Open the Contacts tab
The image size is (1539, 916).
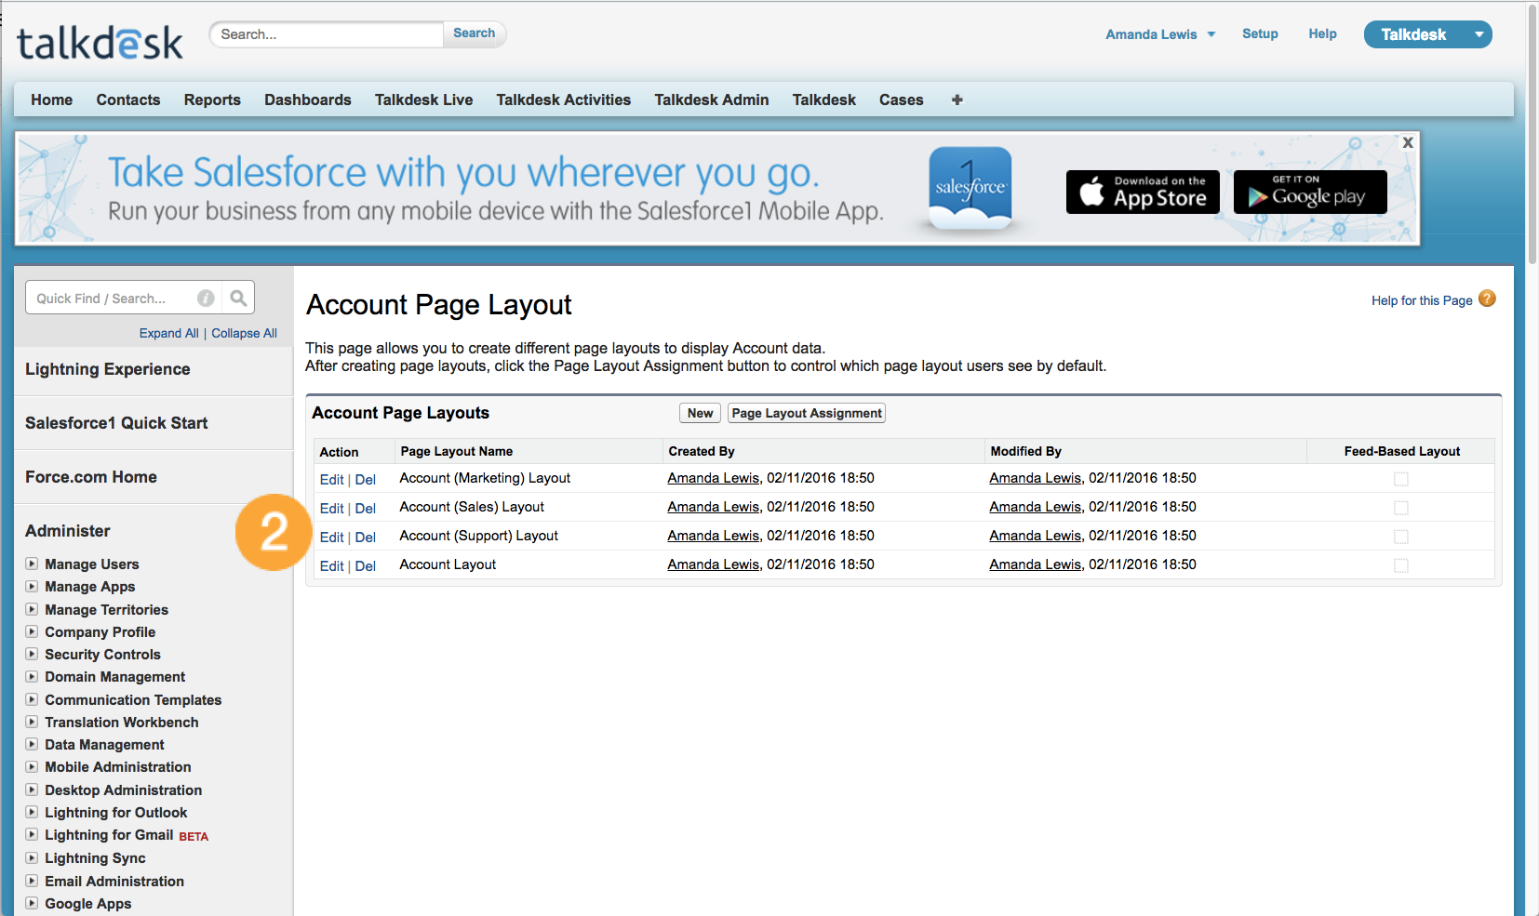[128, 100]
